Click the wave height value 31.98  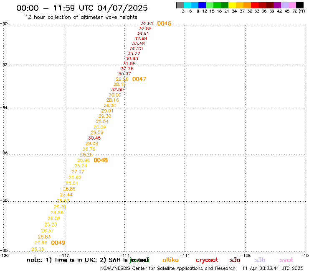pyautogui.click(x=129, y=64)
